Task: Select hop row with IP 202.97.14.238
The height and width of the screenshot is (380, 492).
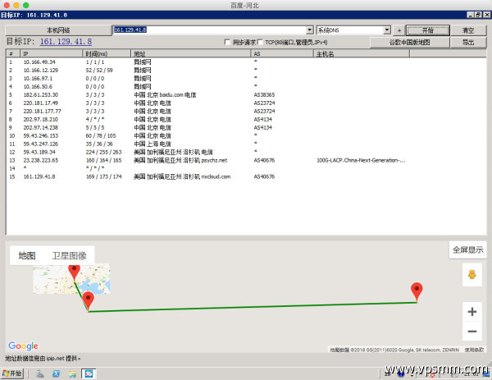Action: coord(246,127)
